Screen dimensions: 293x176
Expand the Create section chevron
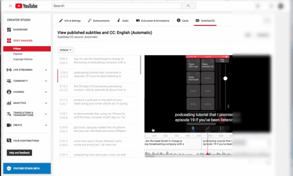tap(46, 125)
